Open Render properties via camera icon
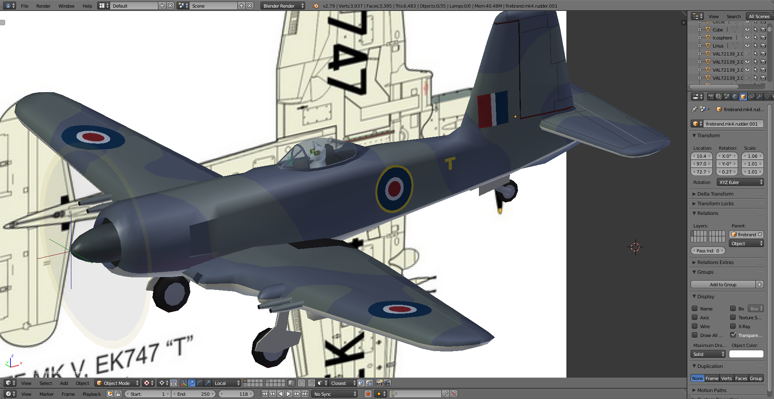This screenshot has width=774, height=399. tap(711, 97)
